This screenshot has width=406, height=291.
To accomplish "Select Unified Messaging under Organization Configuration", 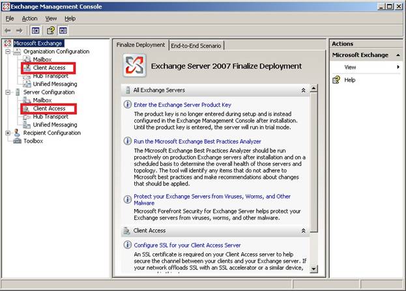I will coord(55,84).
